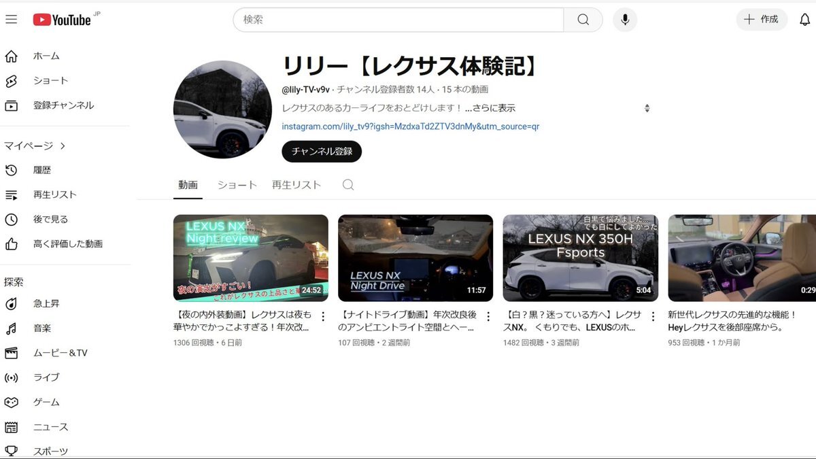Open 後で見る watch later icon
This screenshot has height=459, width=816.
click(11, 219)
